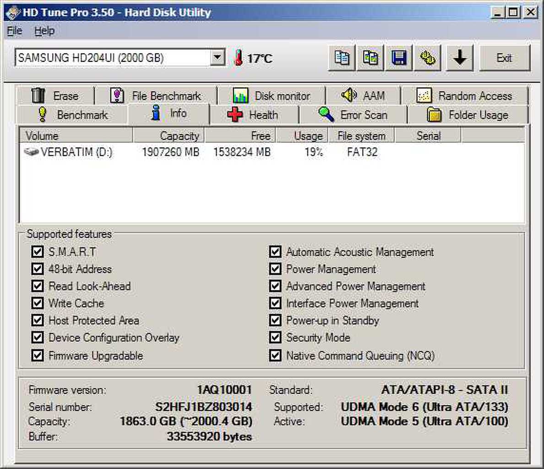The image size is (544, 469).
Task: Click the copy info to clipboard icon
Action: coord(342,58)
